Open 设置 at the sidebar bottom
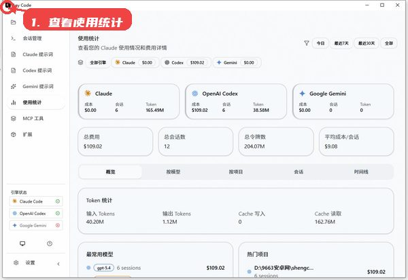 coord(30,262)
